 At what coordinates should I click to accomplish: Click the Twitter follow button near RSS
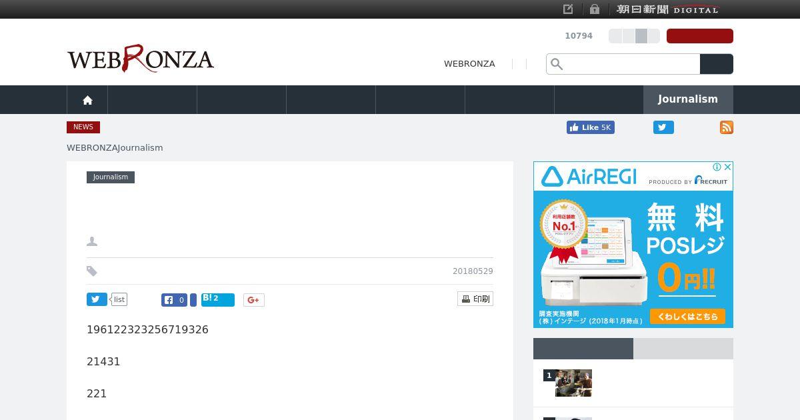[663, 127]
